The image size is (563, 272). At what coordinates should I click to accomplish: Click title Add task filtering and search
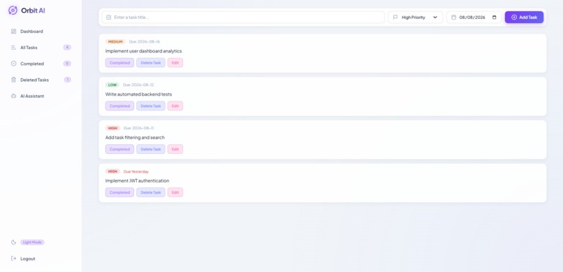[135, 137]
